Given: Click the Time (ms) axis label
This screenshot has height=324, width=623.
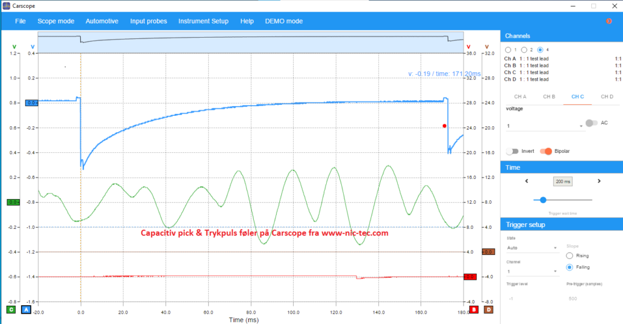Looking at the screenshot, I should tap(243, 320).
